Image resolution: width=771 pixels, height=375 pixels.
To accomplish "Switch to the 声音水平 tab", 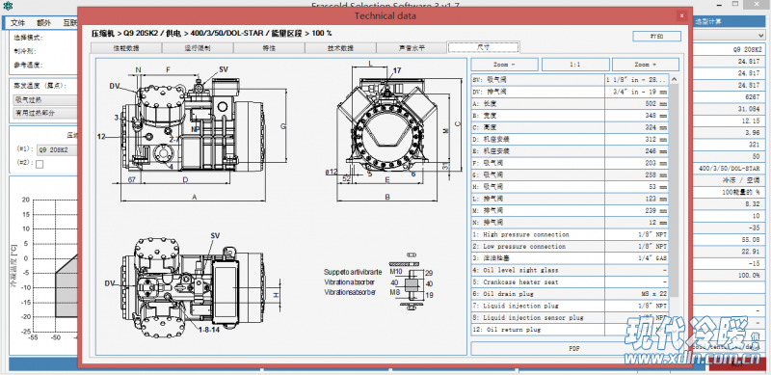I will 412,48.
